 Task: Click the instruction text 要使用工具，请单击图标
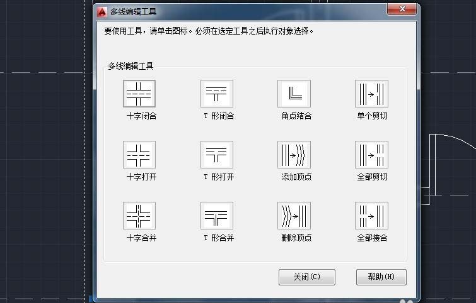pyautogui.click(x=146, y=31)
